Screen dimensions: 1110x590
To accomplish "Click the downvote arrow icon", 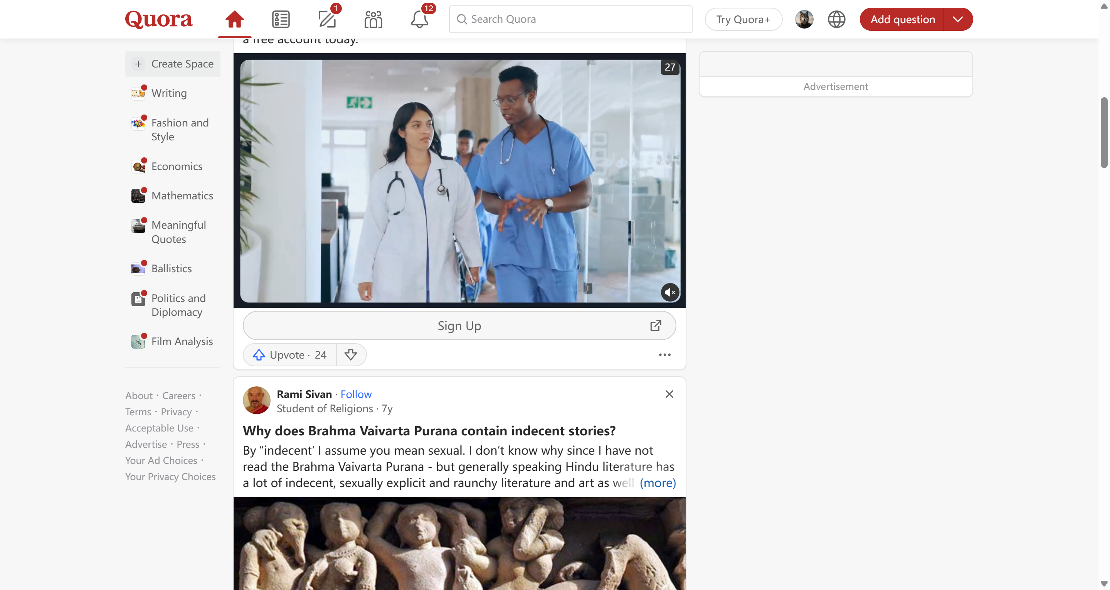I will click(x=351, y=354).
